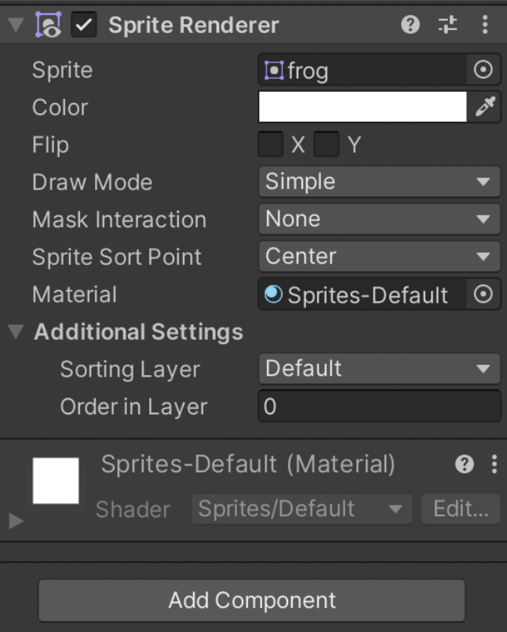Disable the Sprite Renderer component checkbox
Screen dimensions: 507x632
click(x=84, y=25)
